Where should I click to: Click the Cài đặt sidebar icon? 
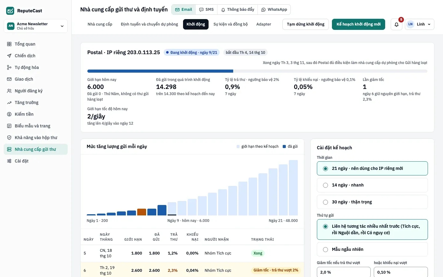9,161
